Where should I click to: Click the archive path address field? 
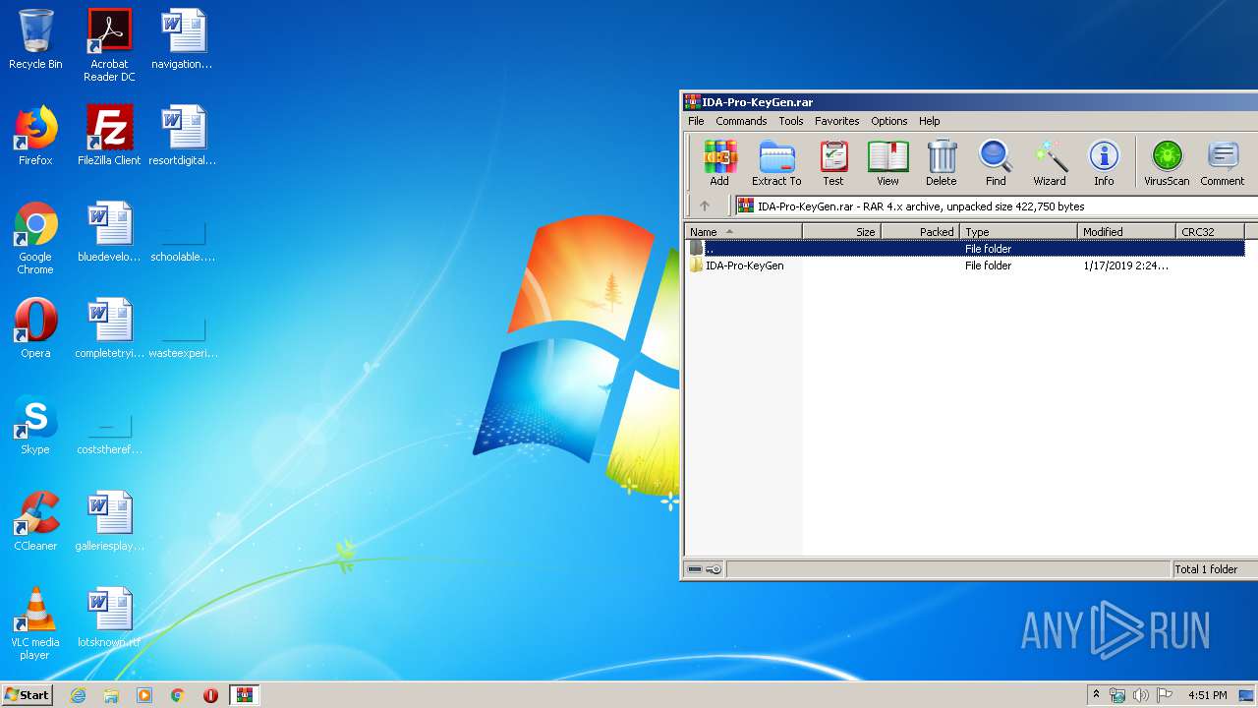(x=997, y=206)
